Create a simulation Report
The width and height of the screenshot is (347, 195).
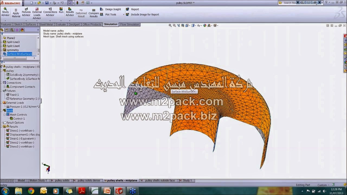pyautogui.click(x=132, y=9)
